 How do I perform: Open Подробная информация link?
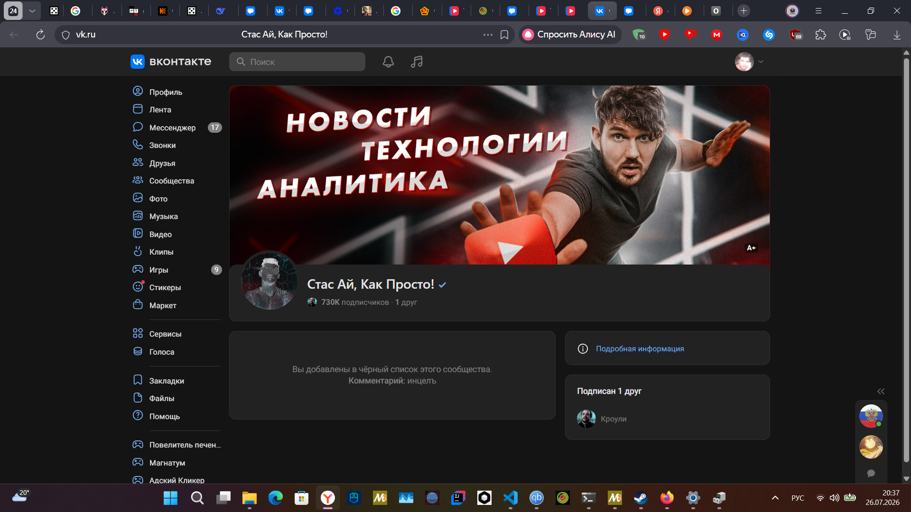click(640, 348)
